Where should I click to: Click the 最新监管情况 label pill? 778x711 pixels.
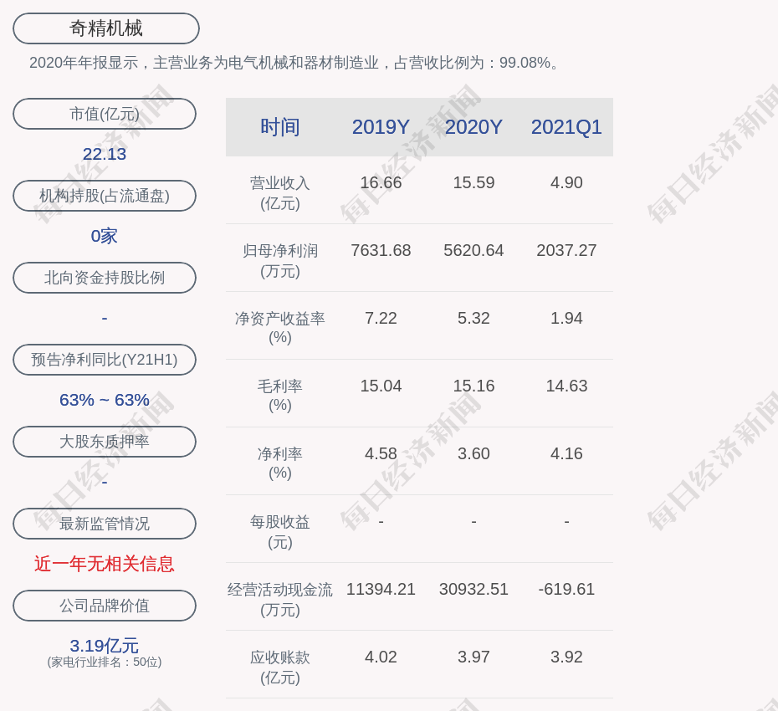(105, 524)
